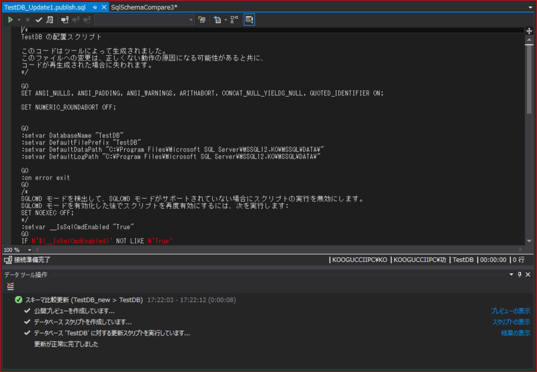Open the スクリプトの表示 link

pos(511,322)
